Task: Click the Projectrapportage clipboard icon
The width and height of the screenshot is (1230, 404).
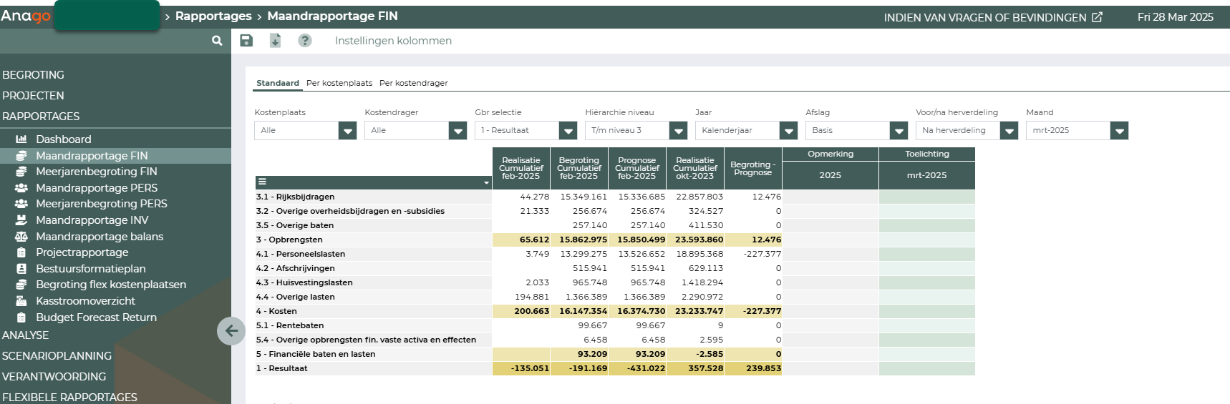Action: (x=21, y=252)
